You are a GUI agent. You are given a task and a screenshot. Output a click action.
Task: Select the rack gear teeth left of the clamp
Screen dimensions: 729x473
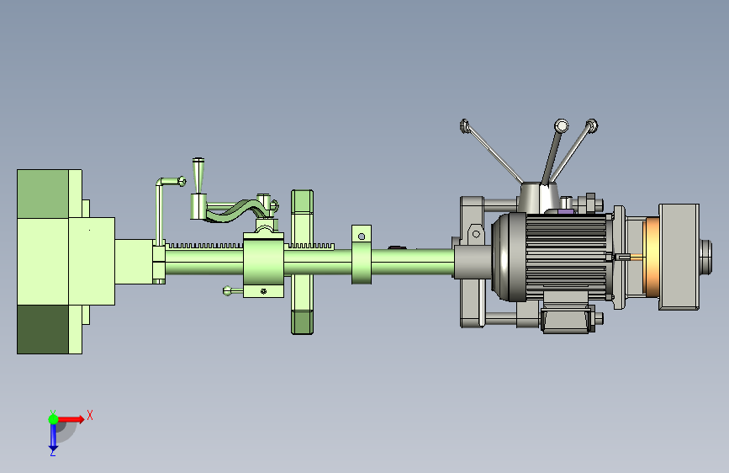coord(204,246)
